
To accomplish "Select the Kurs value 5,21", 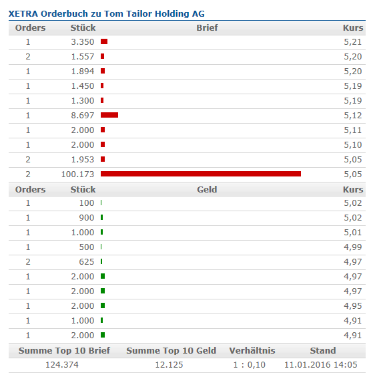I will (x=352, y=42).
